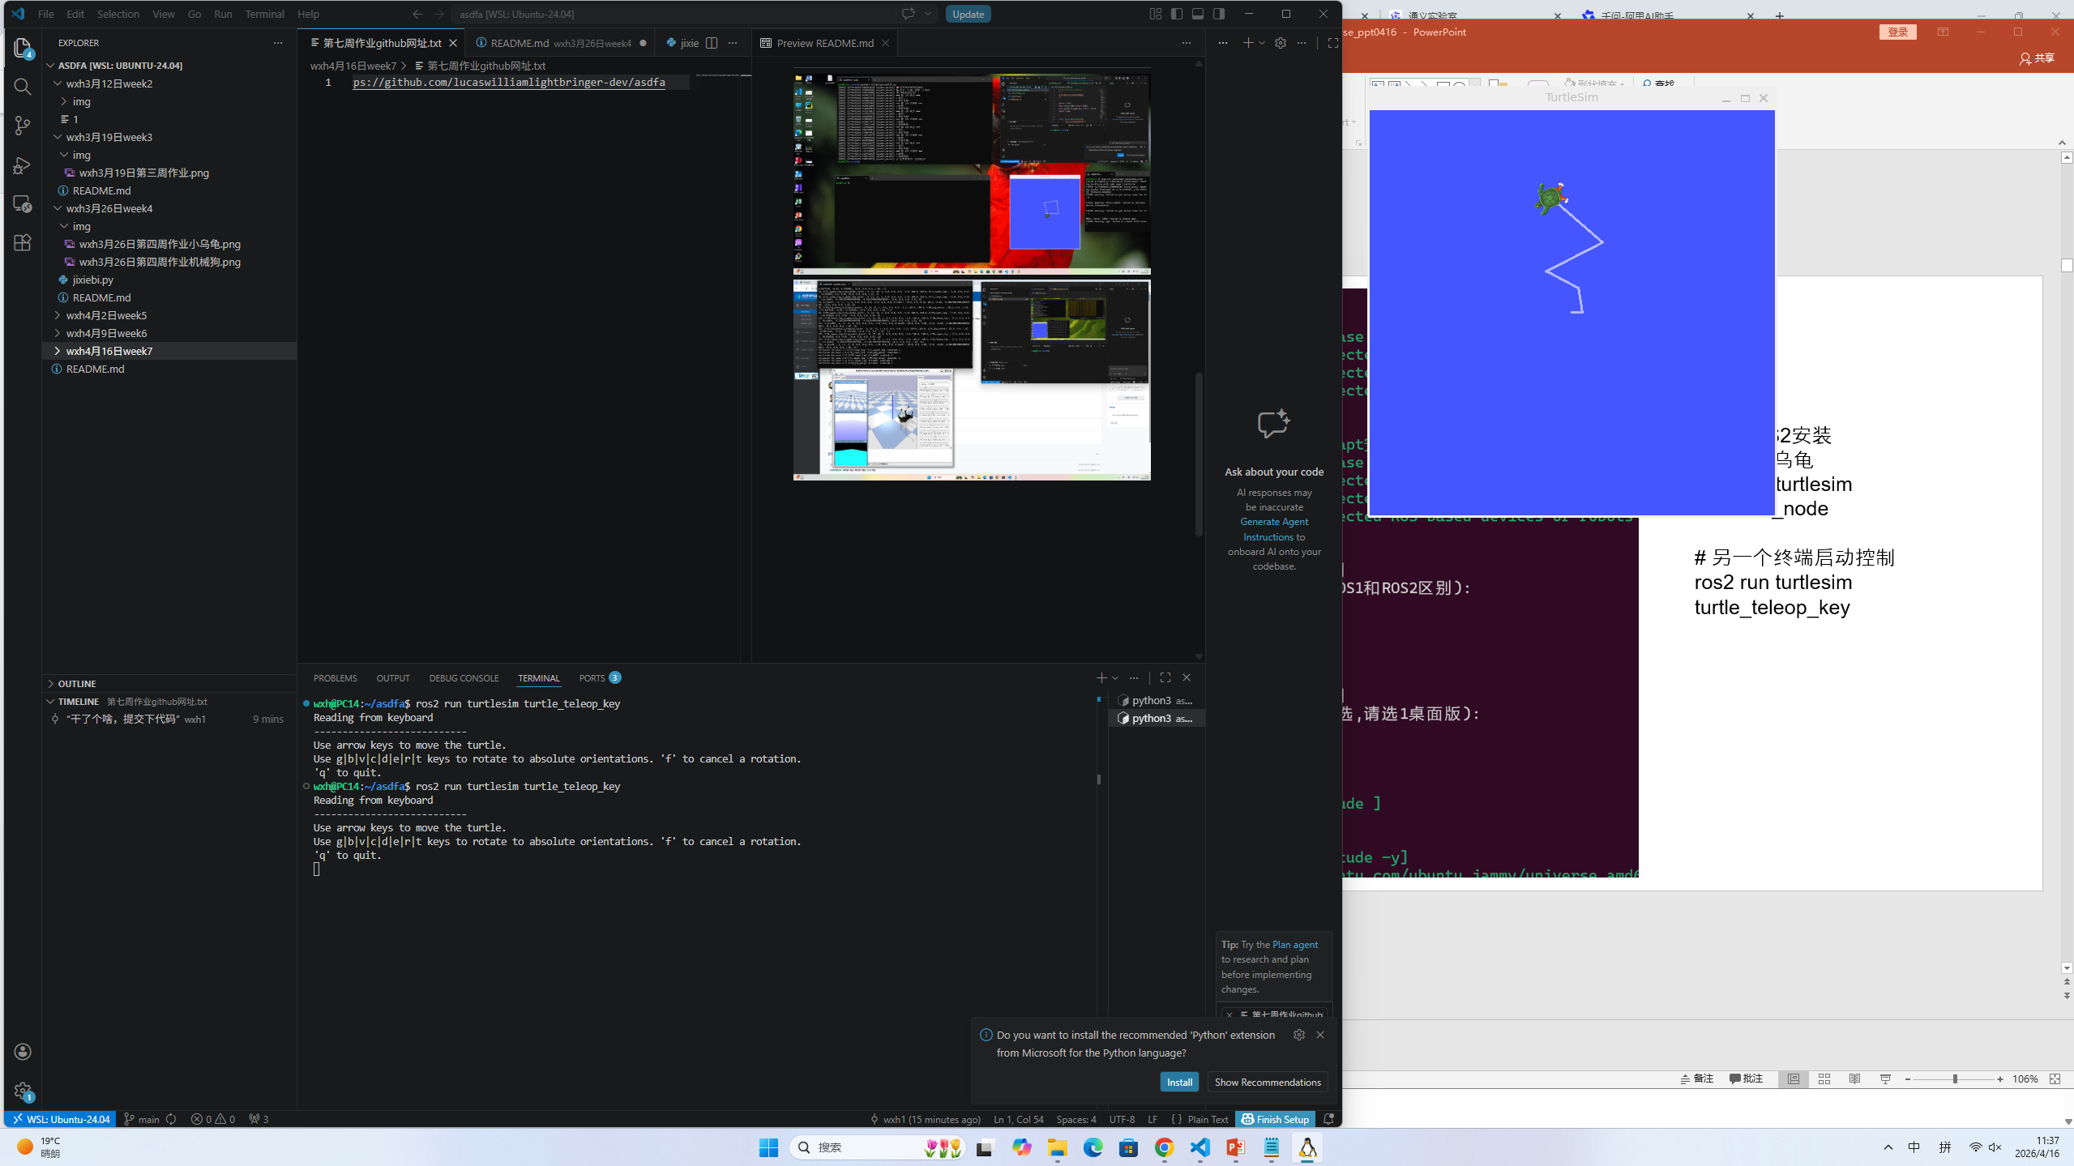Click the notifications bell in status bar
The width and height of the screenshot is (2074, 1166).
click(x=1328, y=1119)
